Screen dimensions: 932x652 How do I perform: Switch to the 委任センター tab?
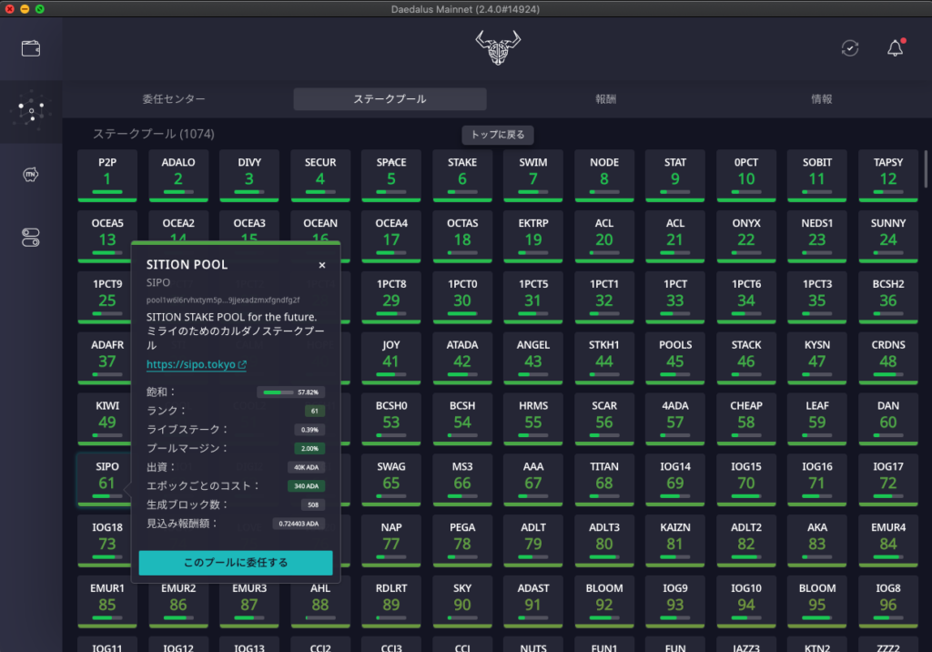[174, 99]
